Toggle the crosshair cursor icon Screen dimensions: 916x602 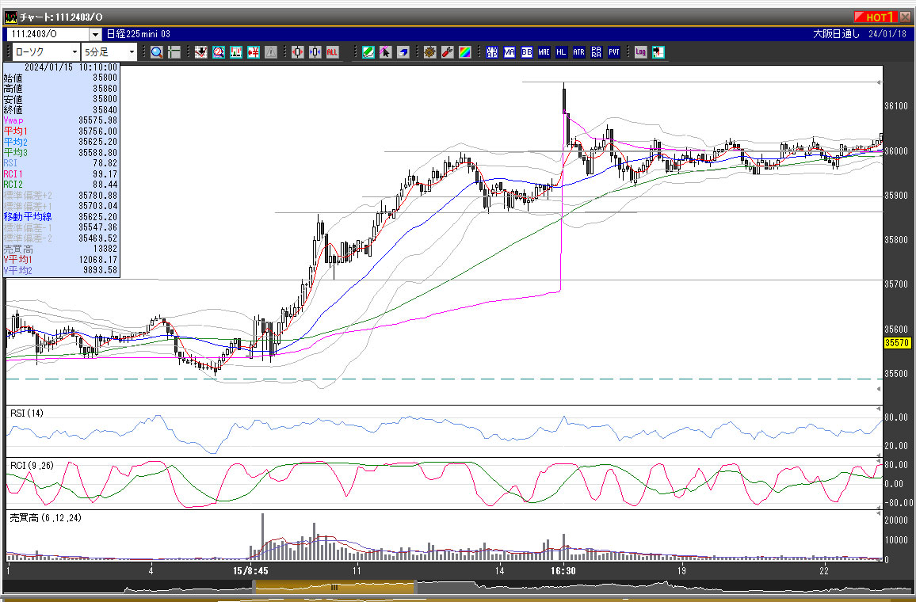click(174, 52)
